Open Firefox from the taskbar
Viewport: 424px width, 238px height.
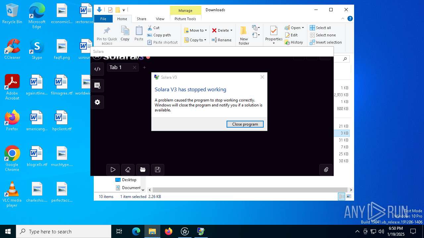coord(169,231)
